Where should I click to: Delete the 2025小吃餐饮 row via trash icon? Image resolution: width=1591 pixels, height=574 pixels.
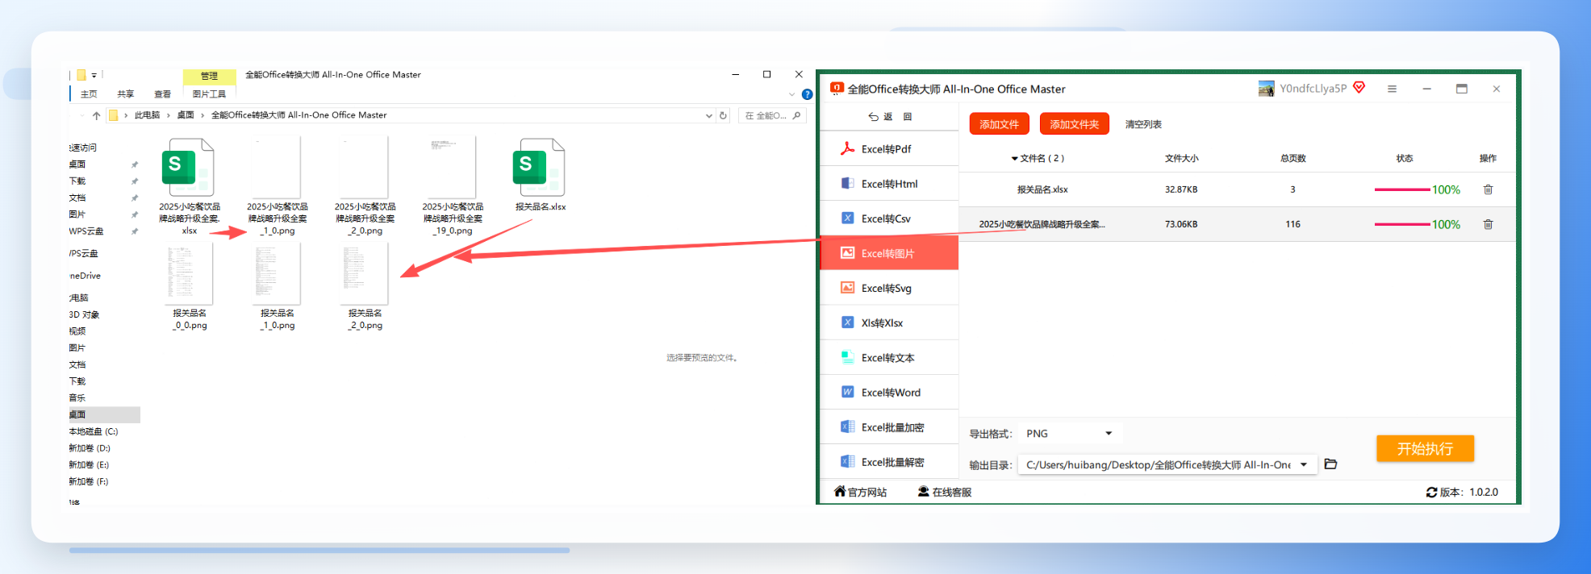[x=1488, y=224]
